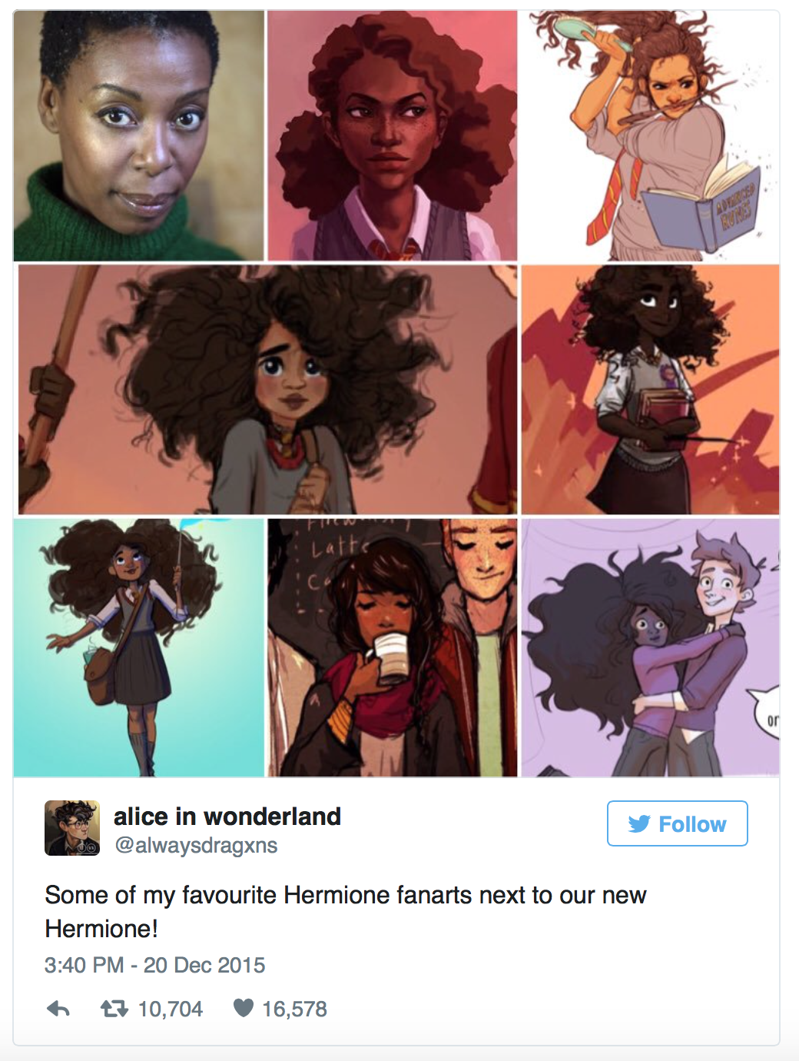Click the Twitter bird icon in Follow button
Image resolution: width=799 pixels, height=1061 pixels.
pos(639,824)
